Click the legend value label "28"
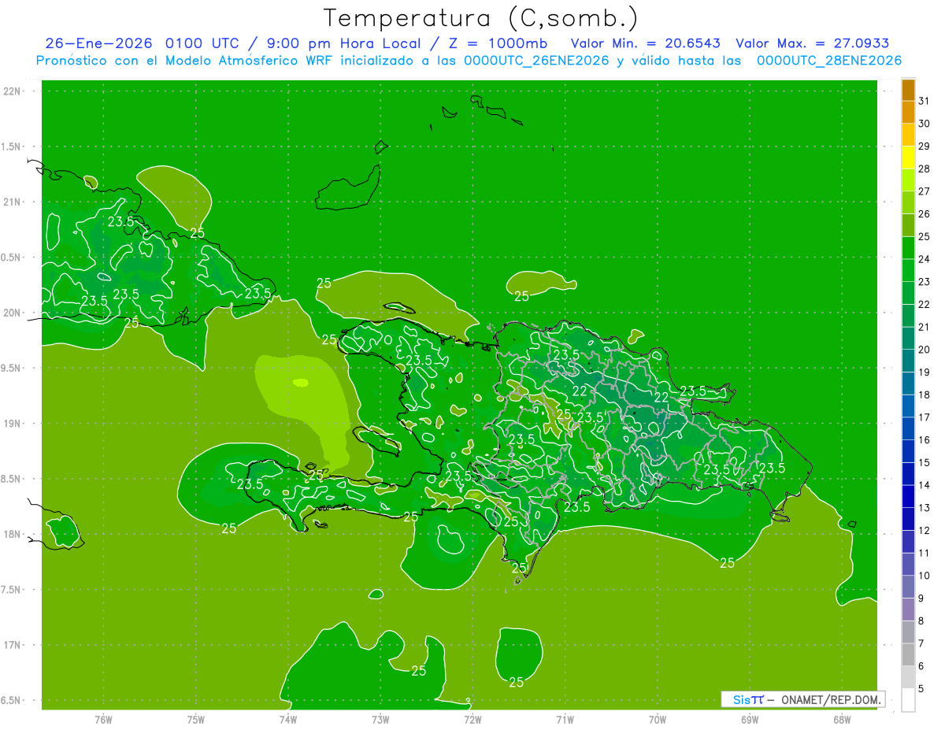This screenshot has width=945, height=730. pos(924,169)
